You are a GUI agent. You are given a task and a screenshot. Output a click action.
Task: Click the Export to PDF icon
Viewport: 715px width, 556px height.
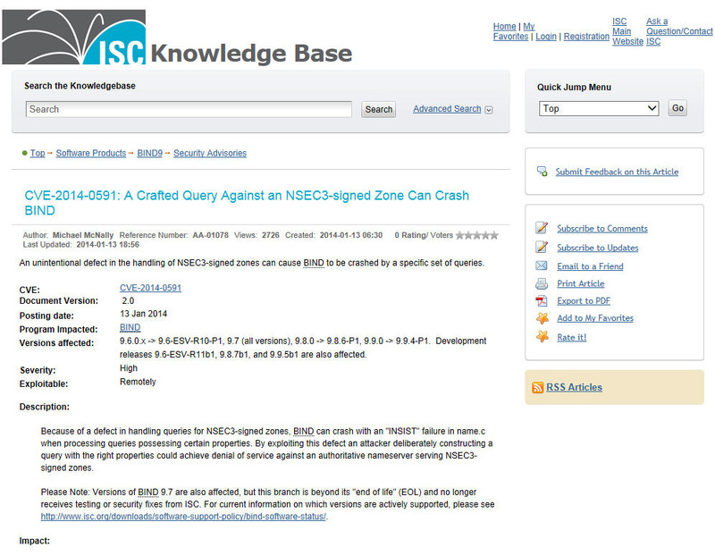(542, 300)
